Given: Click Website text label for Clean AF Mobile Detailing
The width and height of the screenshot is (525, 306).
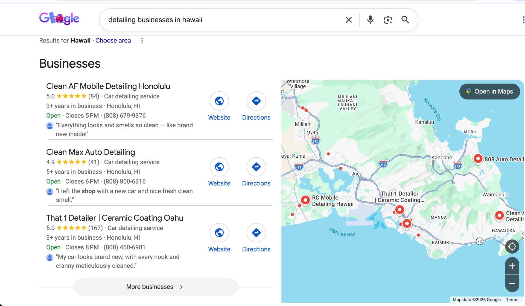Looking at the screenshot, I should (219, 118).
